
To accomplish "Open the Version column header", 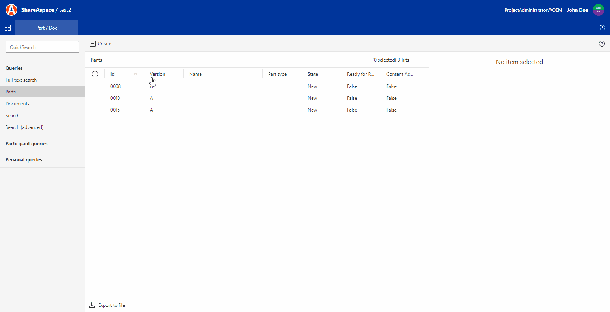I will (x=157, y=74).
